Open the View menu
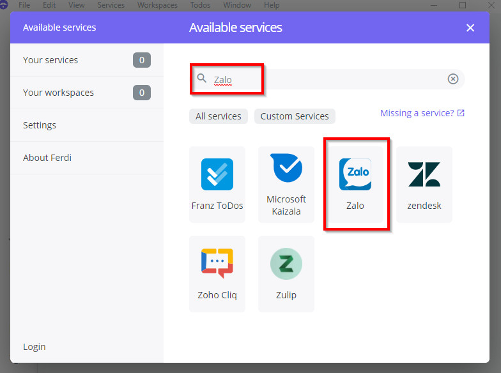The image size is (501, 373). (77, 5)
